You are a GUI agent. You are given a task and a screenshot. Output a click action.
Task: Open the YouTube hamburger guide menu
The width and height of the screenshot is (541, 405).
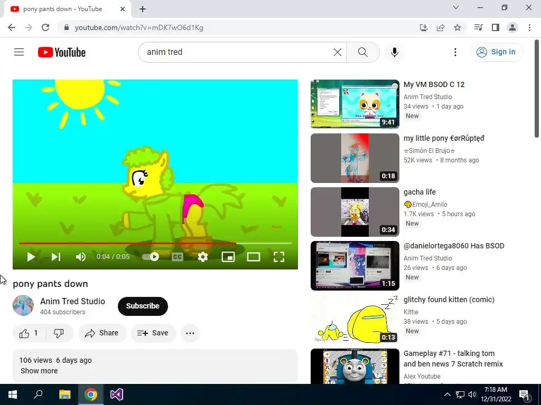(x=19, y=52)
